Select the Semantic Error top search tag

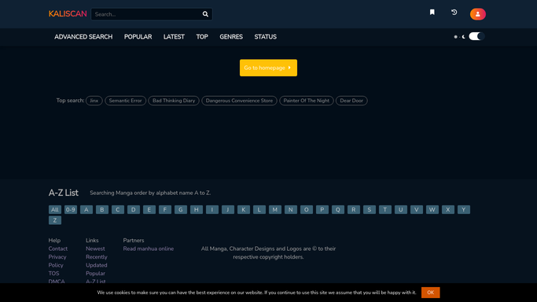click(x=125, y=101)
